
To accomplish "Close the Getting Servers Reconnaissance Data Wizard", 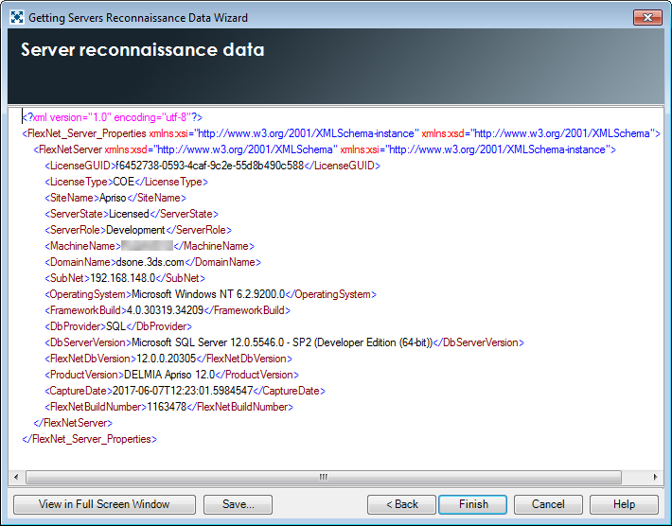I will 647,18.
